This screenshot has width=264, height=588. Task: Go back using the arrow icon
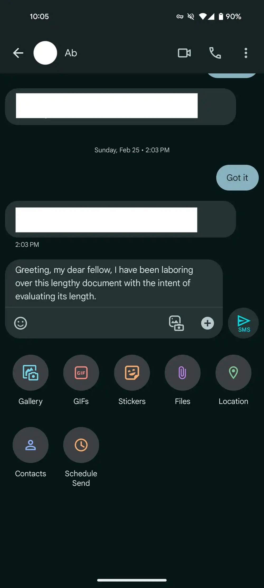click(18, 53)
